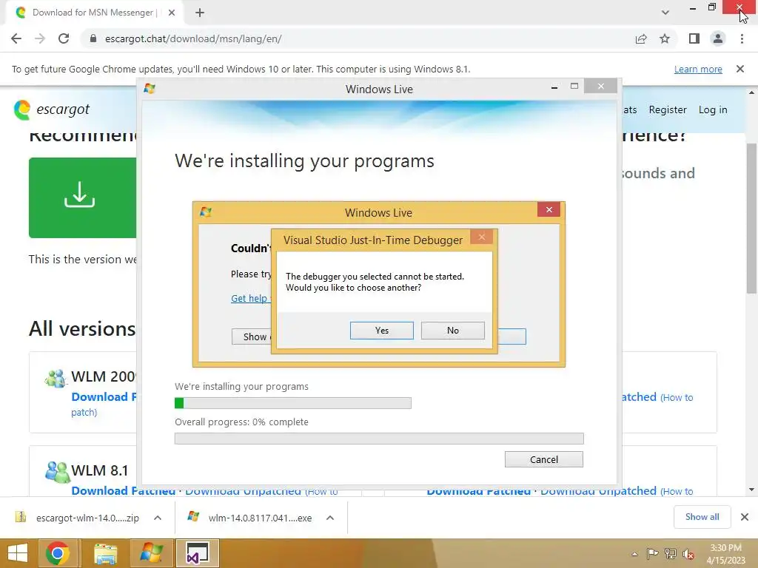Close the Visual Studio Just-In-Time Debugger dialog
Viewport: 758px width, 568px height.
[481, 237]
